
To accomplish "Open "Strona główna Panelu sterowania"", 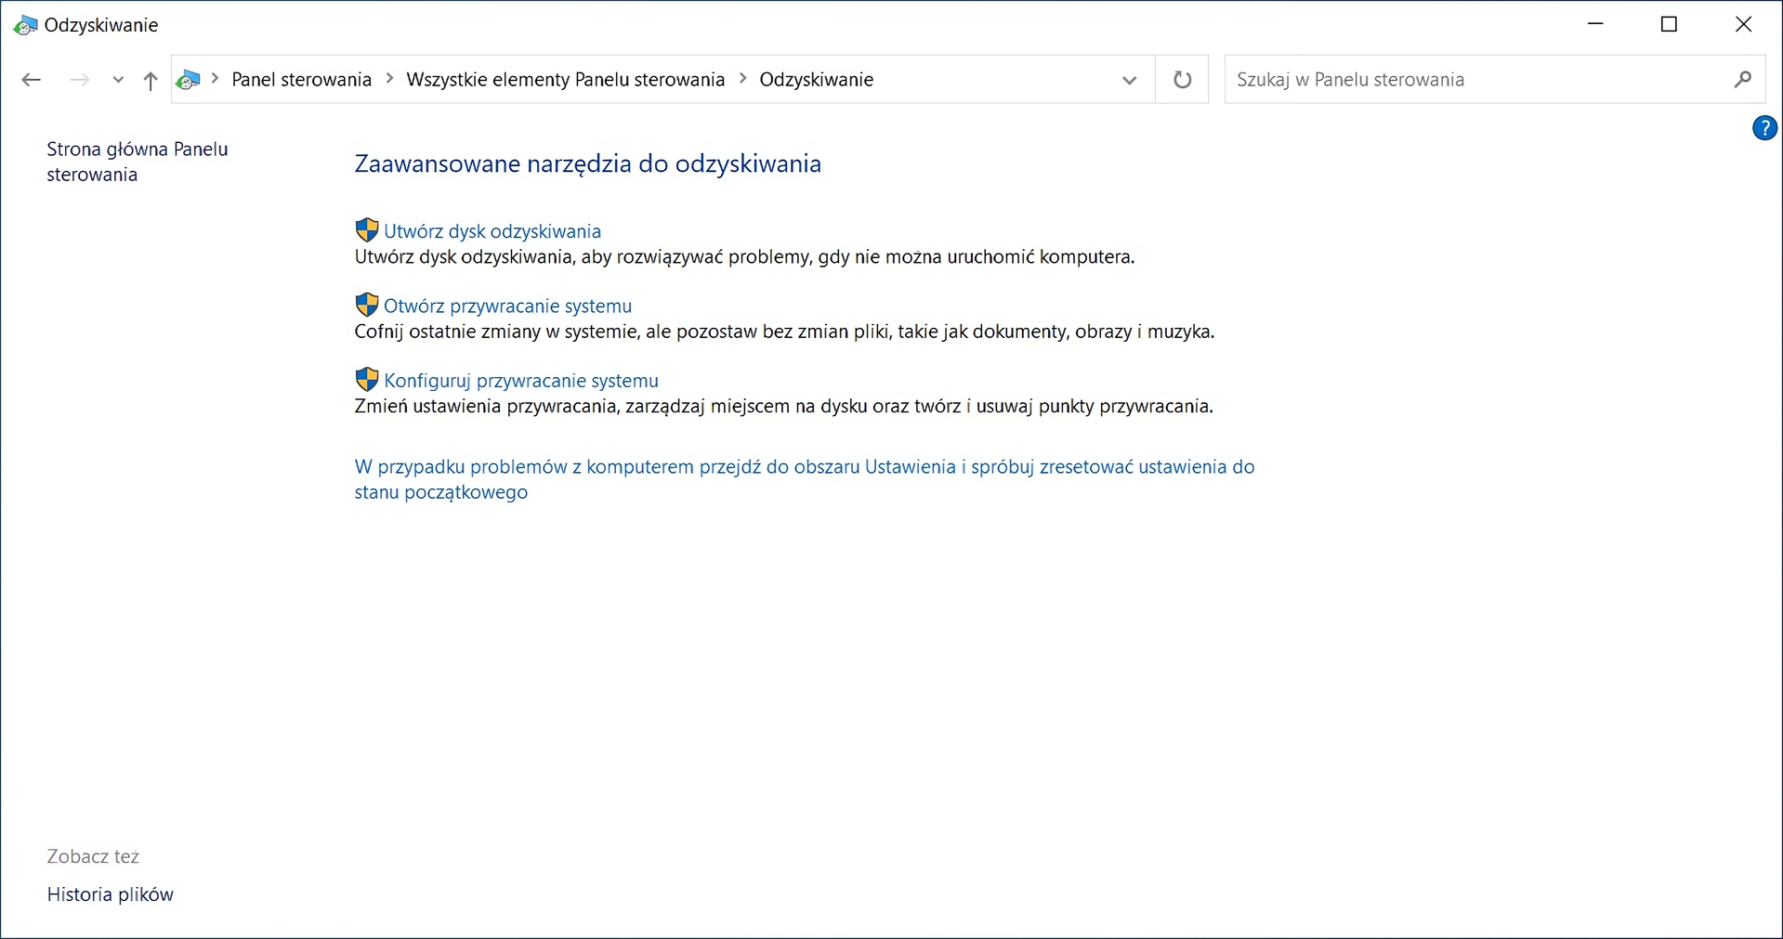I will pyautogui.click(x=137, y=161).
